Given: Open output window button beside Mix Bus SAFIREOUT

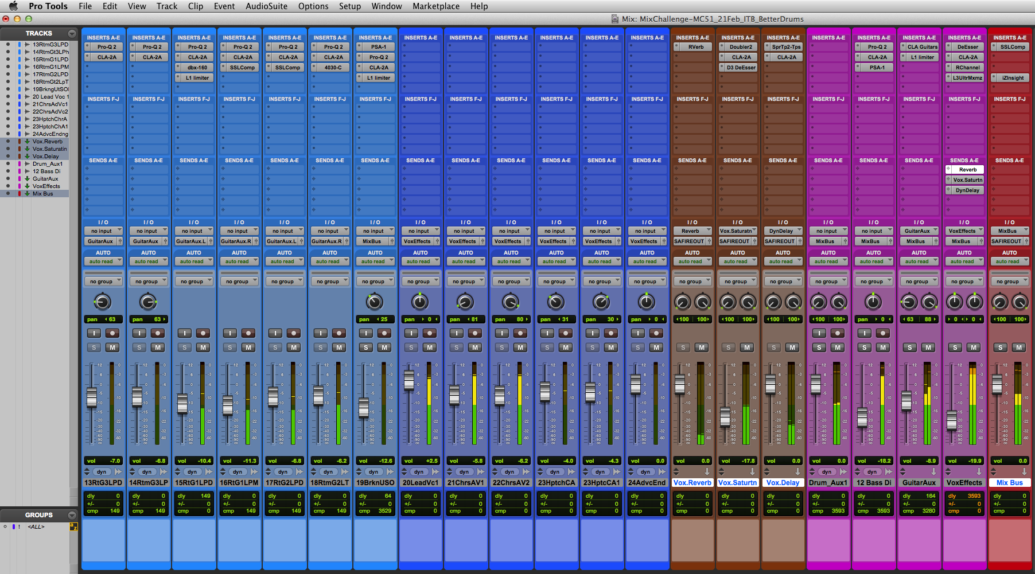Looking at the screenshot, I should click(1026, 241).
